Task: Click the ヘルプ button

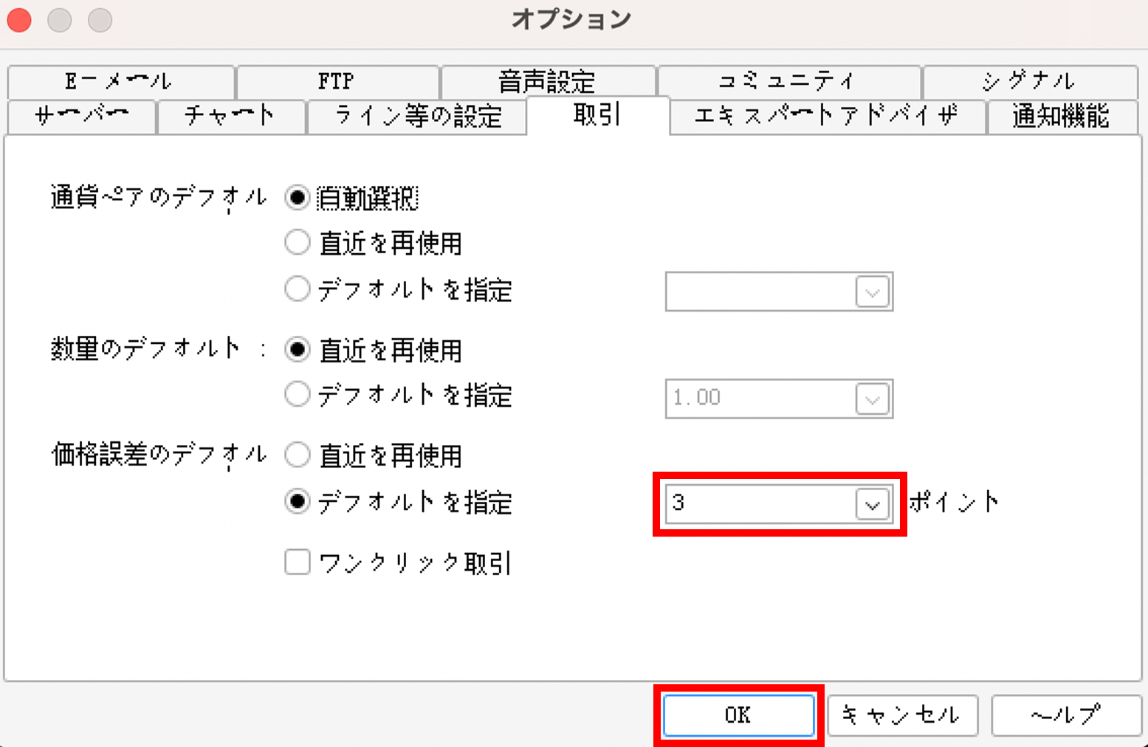Action: click(x=1065, y=715)
